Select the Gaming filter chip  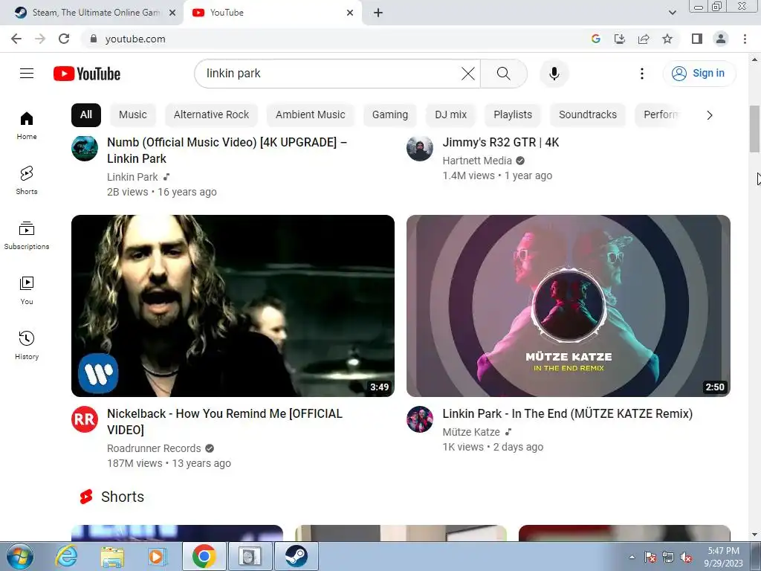point(389,114)
